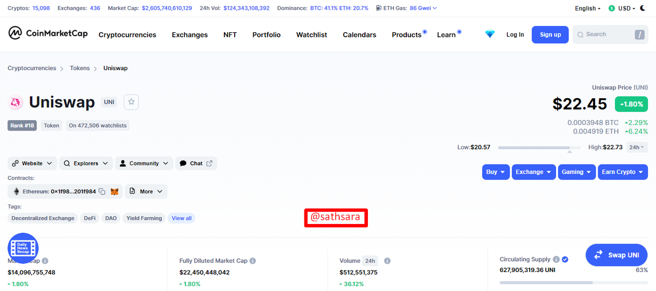Image resolution: width=656 pixels, height=291 pixels.
Task: Click the Decentralized Exchange tag
Action: tap(43, 218)
